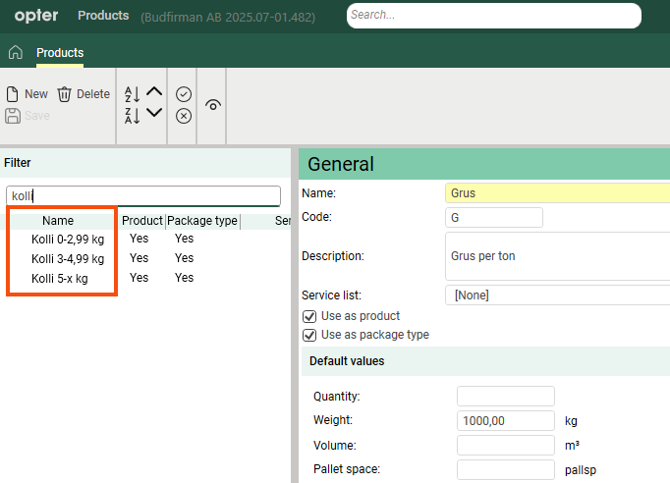Click the circled checkmark icon
This screenshot has height=483, width=670.
tap(184, 94)
